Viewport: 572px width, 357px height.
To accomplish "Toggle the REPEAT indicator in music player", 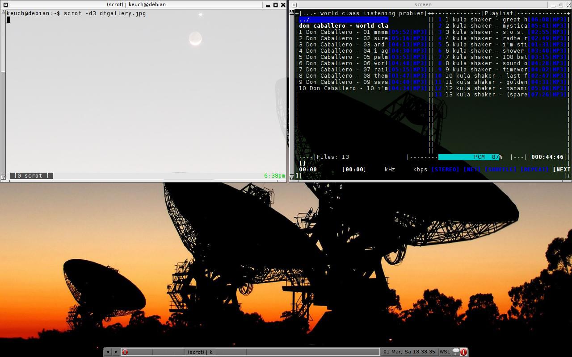I will pyautogui.click(x=534, y=170).
